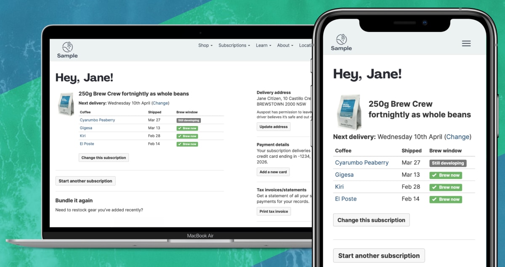Expand the Shop dropdown menu
Screen dimensions: 505x267
pyautogui.click(x=205, y=45)
